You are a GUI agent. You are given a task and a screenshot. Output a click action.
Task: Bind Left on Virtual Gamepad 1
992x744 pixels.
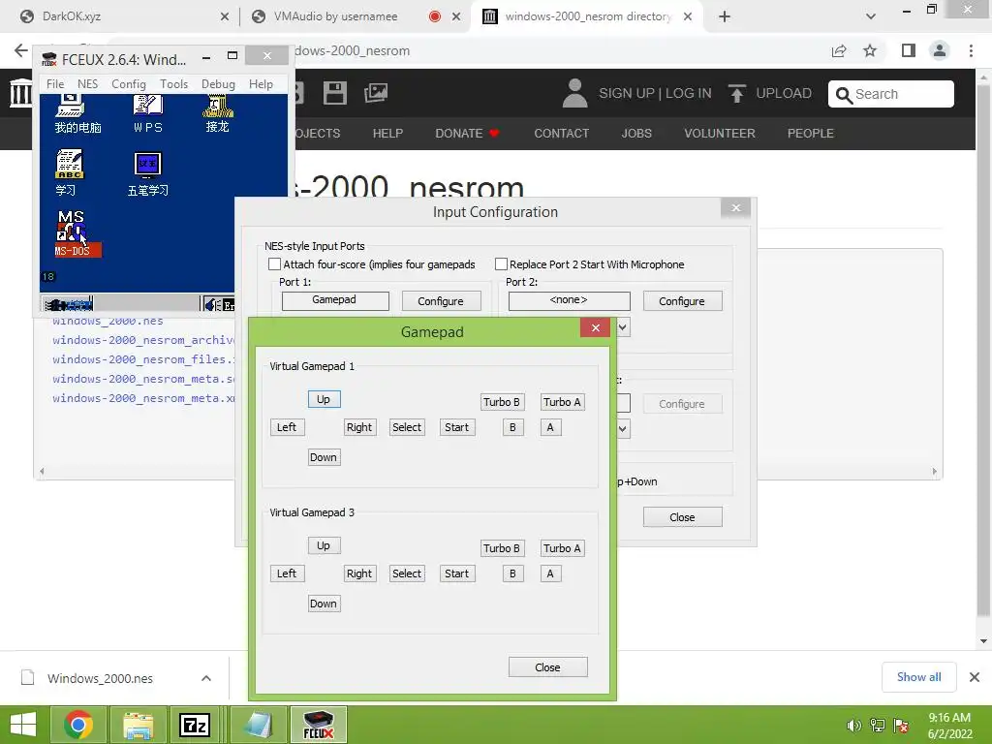click(287, 427)
